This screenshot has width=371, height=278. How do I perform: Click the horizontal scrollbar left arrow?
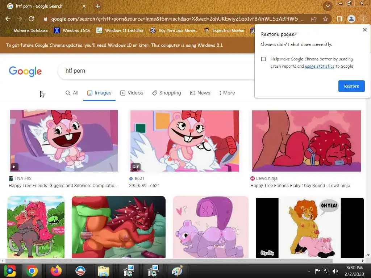point(3,261)
